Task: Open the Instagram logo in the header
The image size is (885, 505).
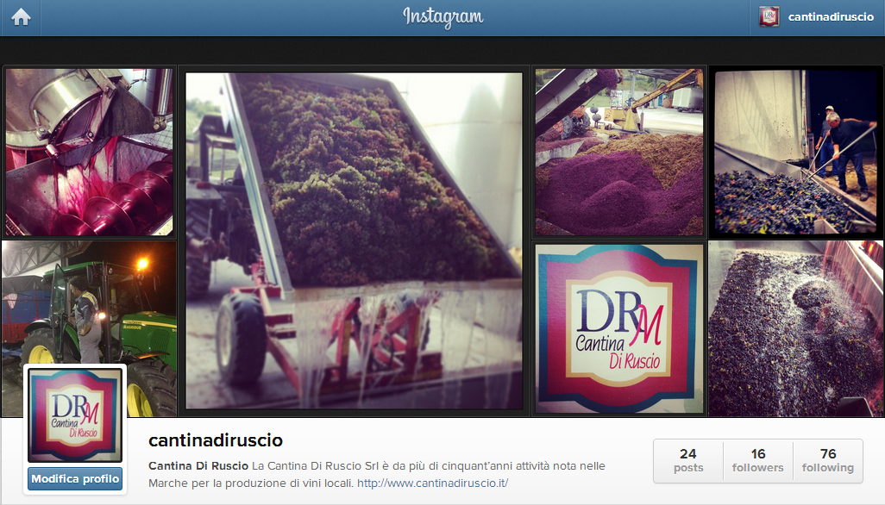Action: tap(443, 17)
